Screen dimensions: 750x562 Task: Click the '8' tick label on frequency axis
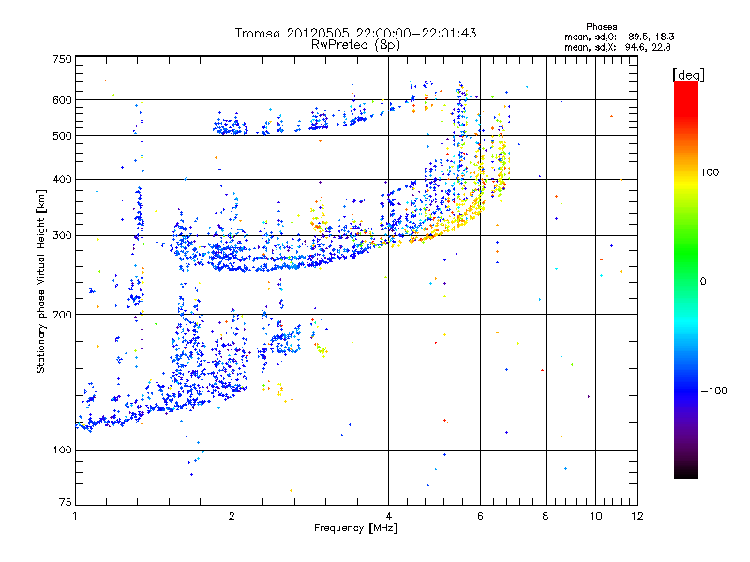(x=546, y=516)
